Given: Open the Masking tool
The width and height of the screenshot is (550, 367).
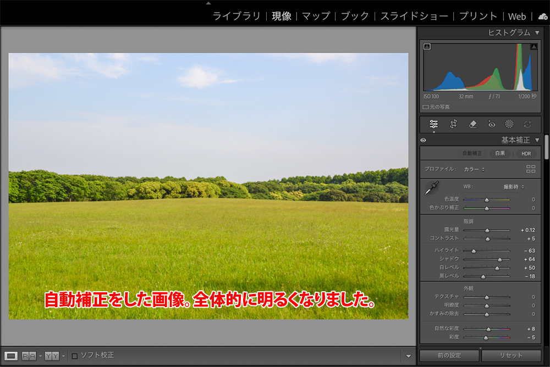Looking at the screenshot, I should pos(510,124).
